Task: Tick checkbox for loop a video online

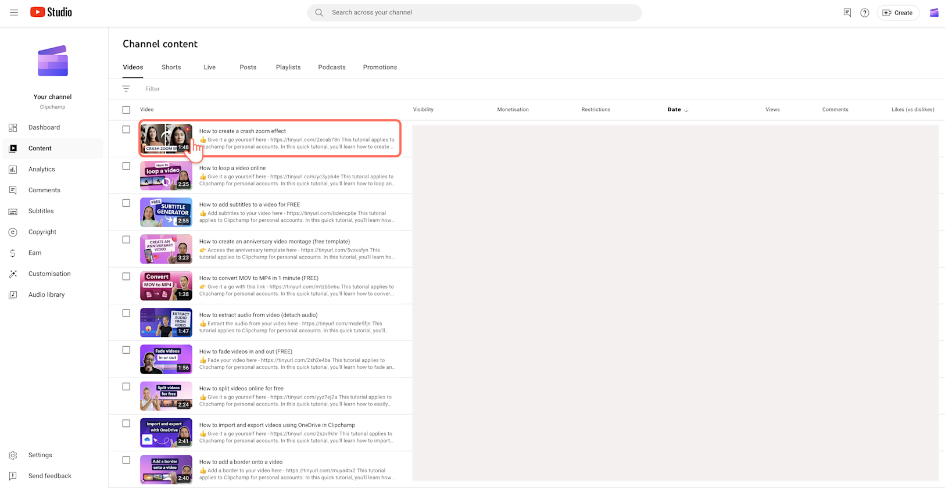Action: click(x=126, y=166)
